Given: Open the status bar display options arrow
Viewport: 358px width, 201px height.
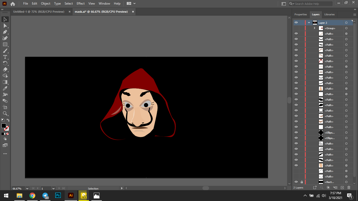Looking at the screenshot, I should tap(122, 188).
